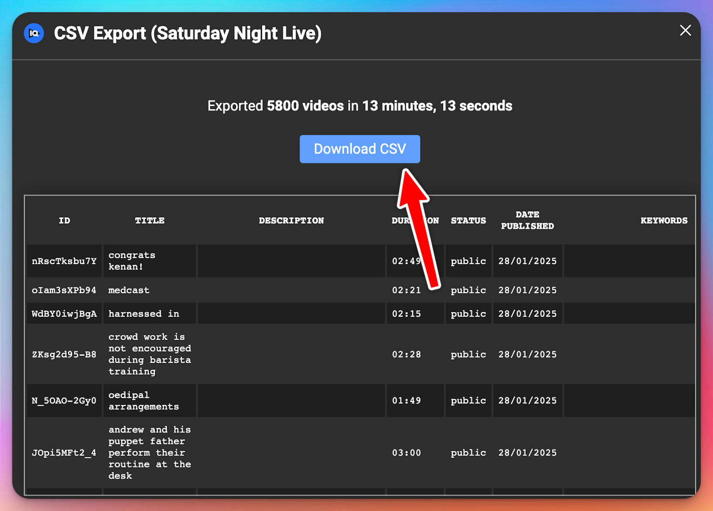This screenshot has width=713, height=511.
Task: Click the title 'harnessed in'
Action: pos(144,314)
